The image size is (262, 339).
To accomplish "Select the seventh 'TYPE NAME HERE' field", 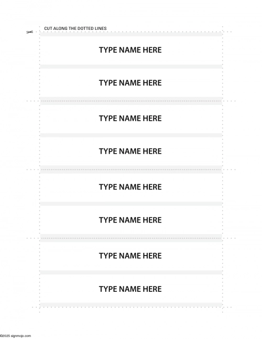I will point(131,256).
